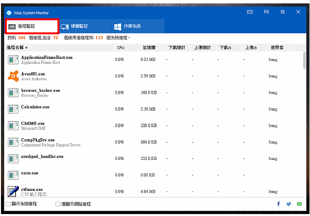The image size is (310, 216).
Task: Click the 2.59 MB memory value
Action: [x=148, y=76]
